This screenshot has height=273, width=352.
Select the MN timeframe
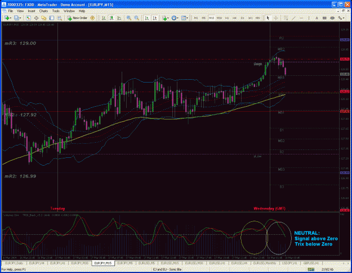pyautogui.click(x=258, y=18)
